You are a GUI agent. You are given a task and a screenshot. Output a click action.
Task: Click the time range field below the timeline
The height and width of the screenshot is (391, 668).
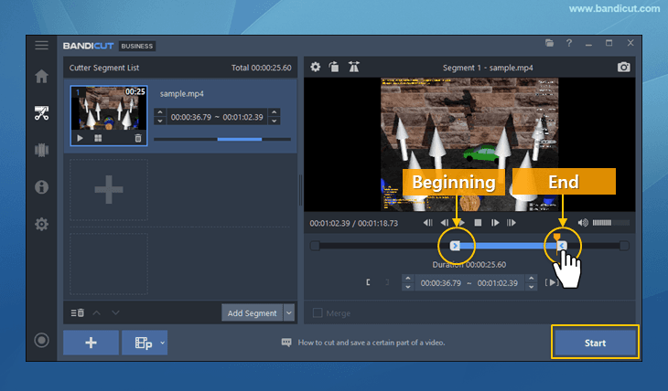click(469, 283)
